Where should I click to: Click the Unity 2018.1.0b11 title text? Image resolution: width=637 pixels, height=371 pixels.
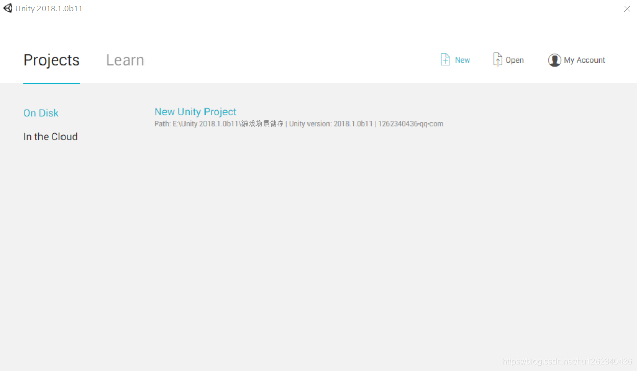(49, 9)
